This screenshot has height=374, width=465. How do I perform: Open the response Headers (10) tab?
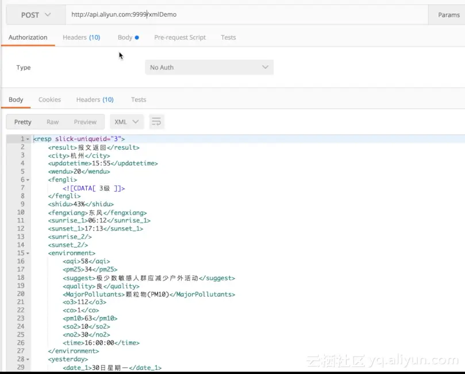coord(95,99)
